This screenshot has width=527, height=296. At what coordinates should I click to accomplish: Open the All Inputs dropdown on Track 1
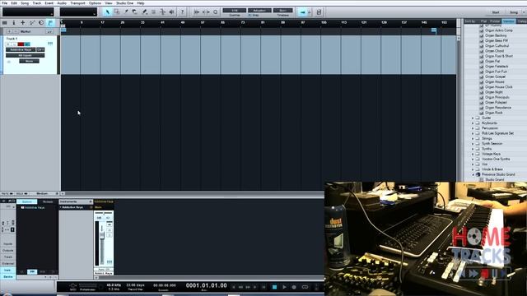(x=26, y=55)
